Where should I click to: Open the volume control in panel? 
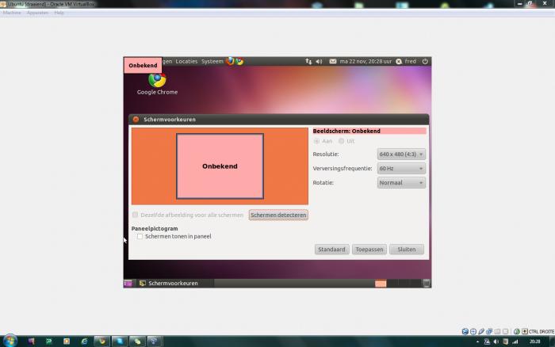(319, 61)
